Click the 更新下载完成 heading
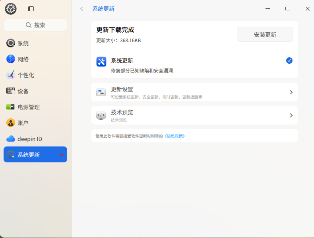 click(115, 30)
